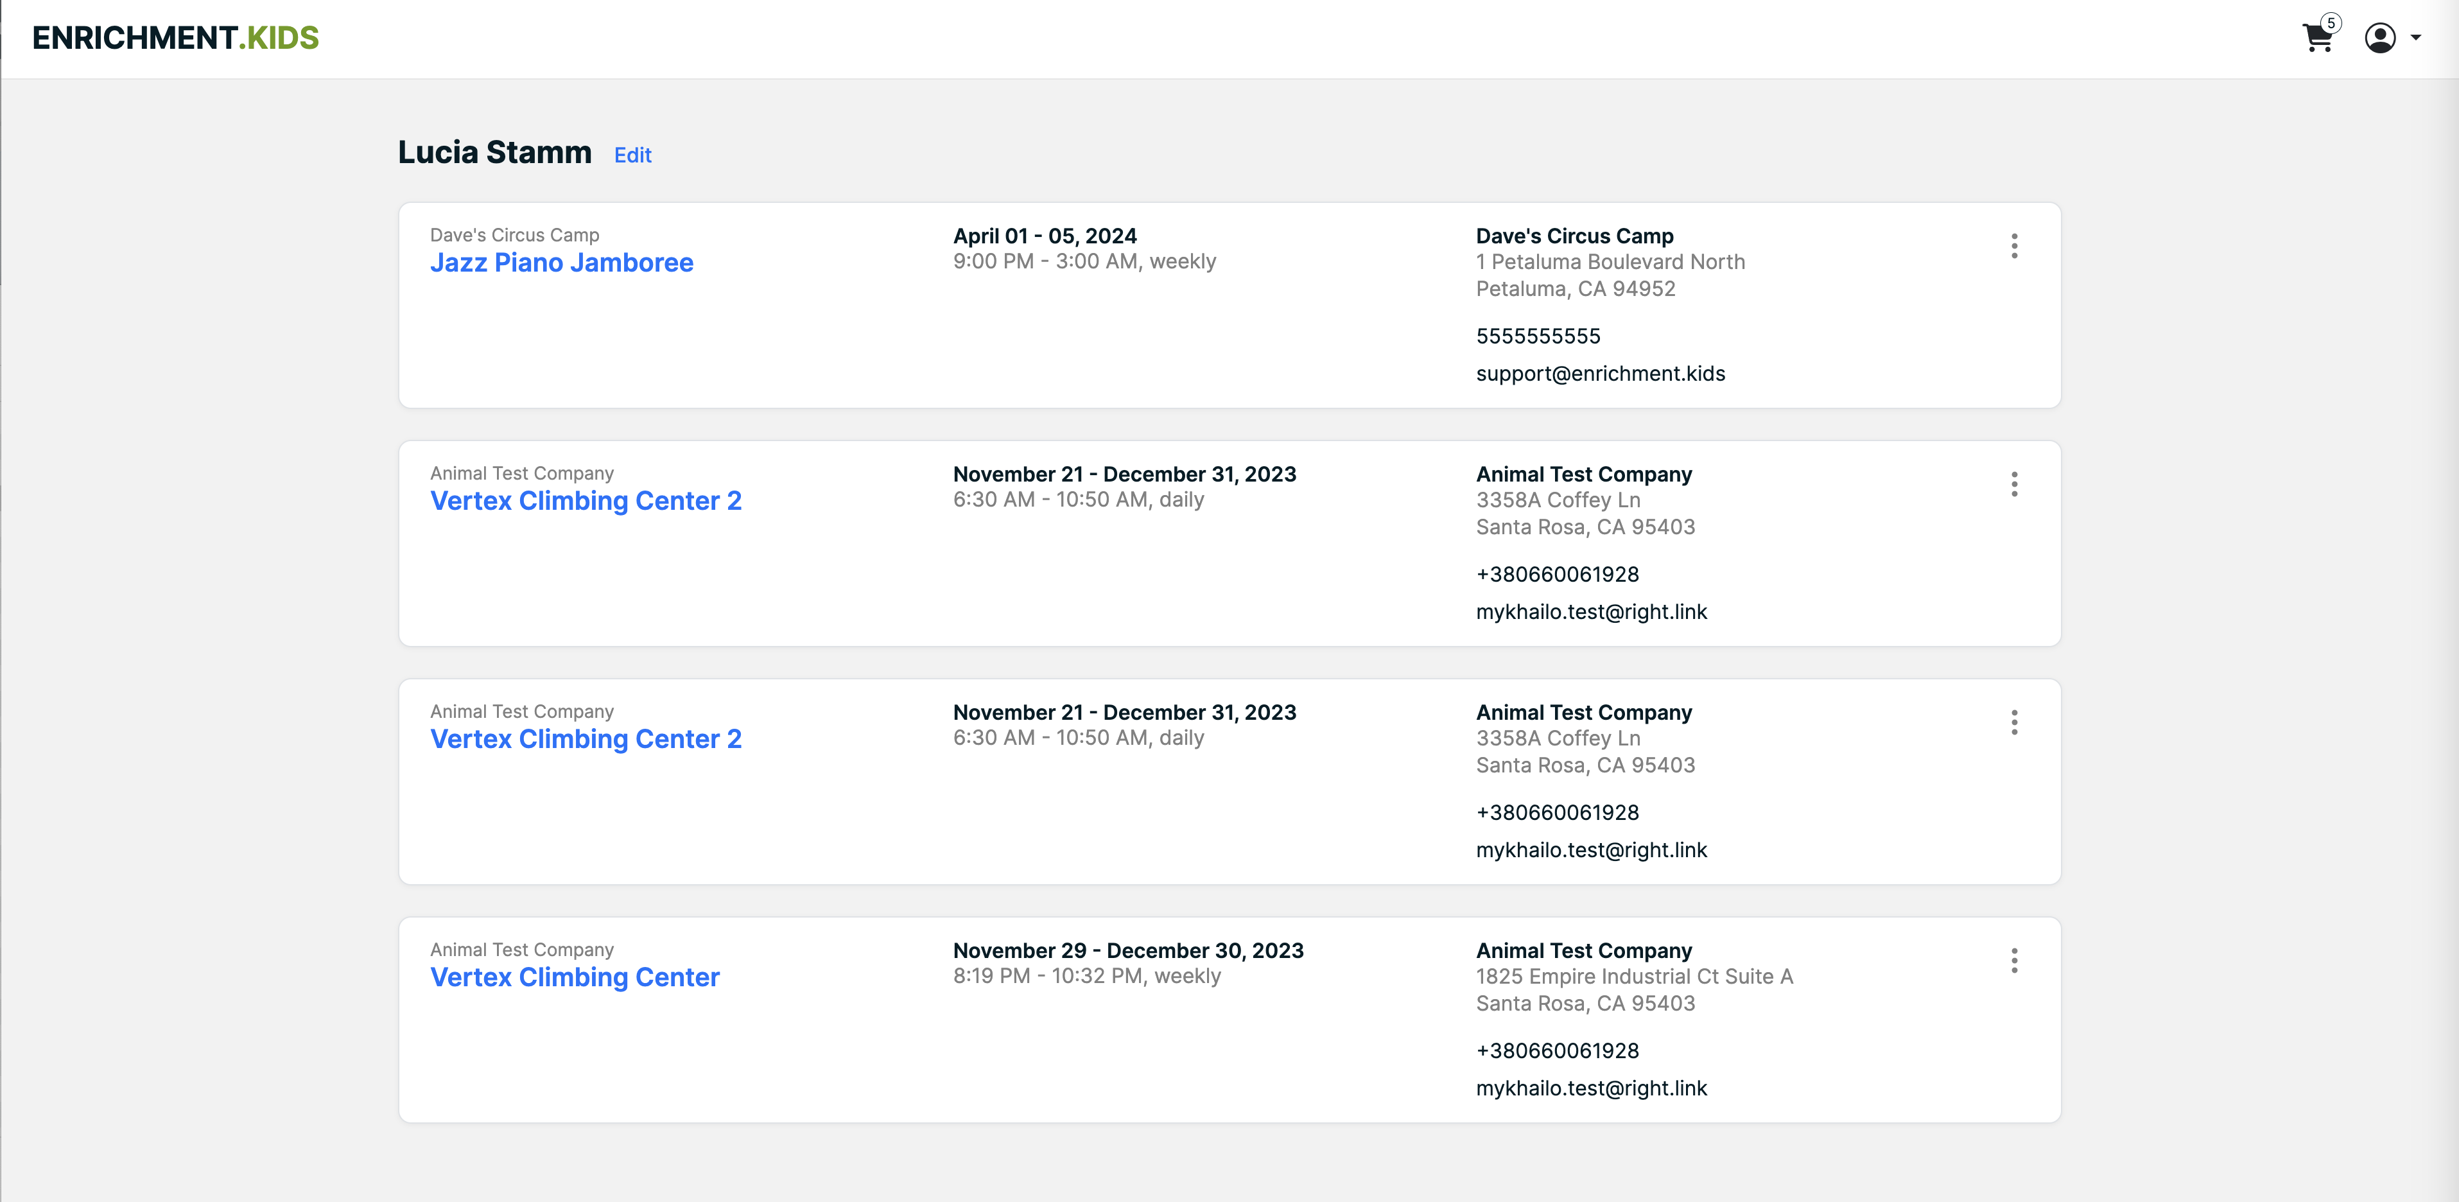
Task: Click +380660061928 in Vertex Climbing Center card
Action: (x=1557, y=1051)
